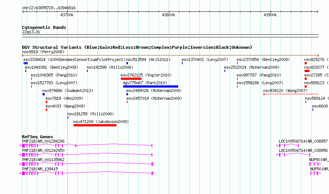Open variant esv1527783 (Levy2007)

[54, 83]
